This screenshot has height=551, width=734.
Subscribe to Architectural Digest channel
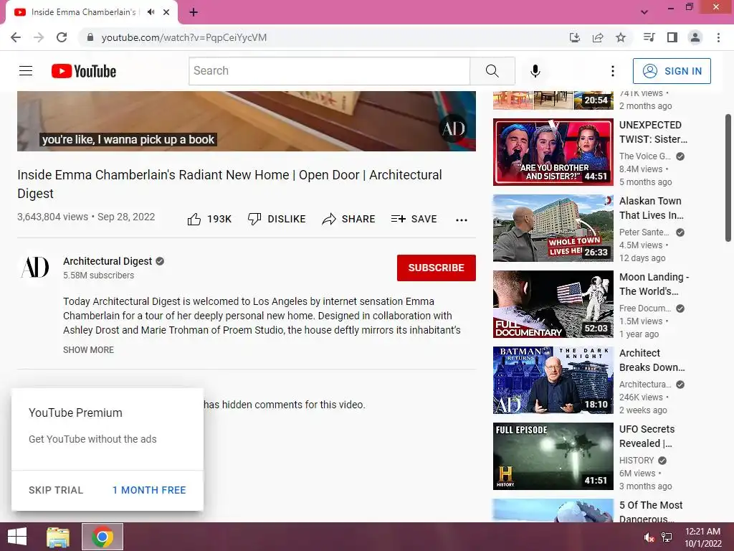point(437,268)
